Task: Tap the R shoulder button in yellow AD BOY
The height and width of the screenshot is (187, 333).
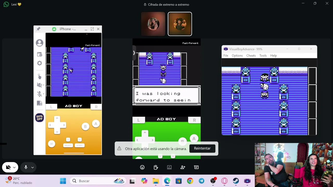Action: 96,107
